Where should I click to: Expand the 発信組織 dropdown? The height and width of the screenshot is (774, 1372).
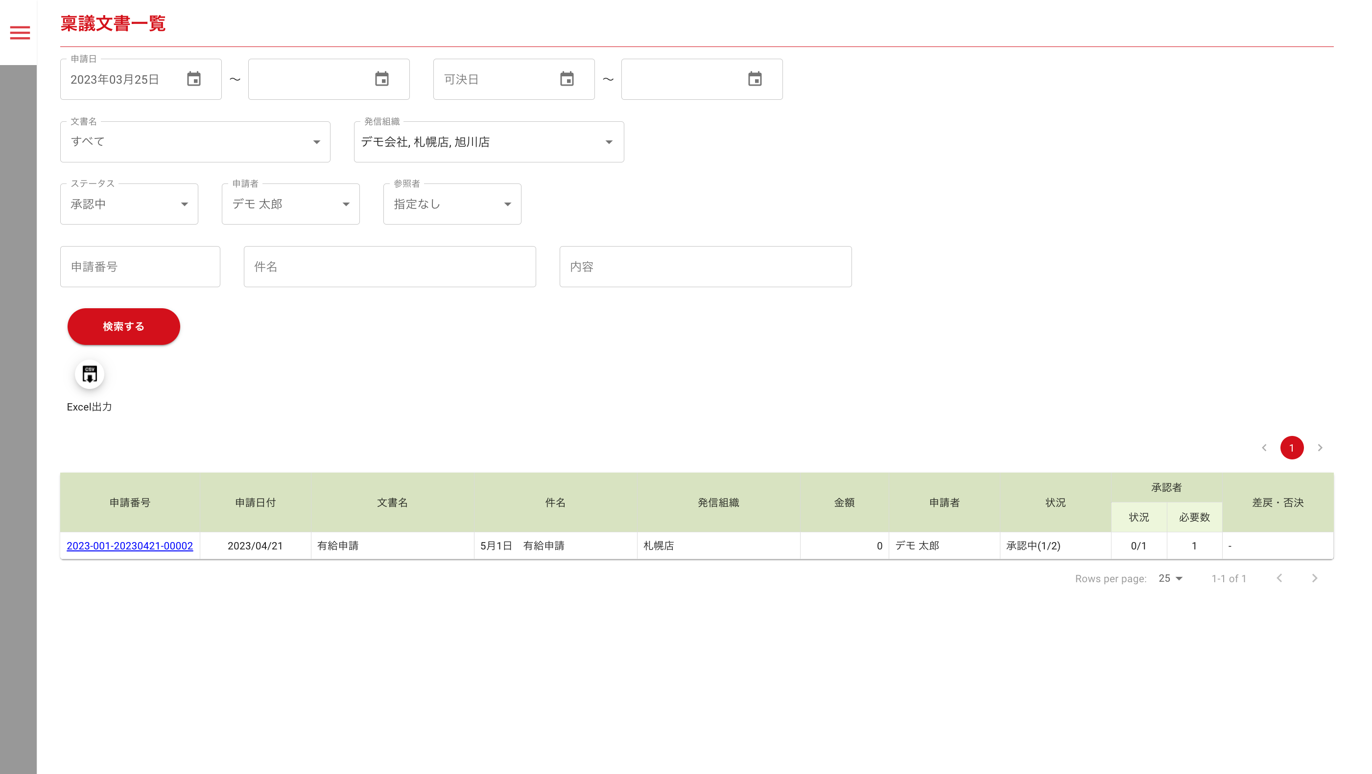point(488,142)
